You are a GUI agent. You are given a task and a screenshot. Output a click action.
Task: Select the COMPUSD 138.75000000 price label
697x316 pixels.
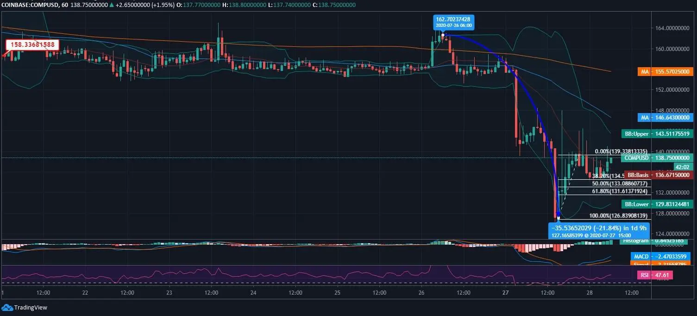[657, 158]
